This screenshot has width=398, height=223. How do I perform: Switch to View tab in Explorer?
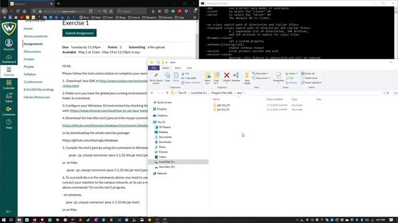click(x=189, y=68)
